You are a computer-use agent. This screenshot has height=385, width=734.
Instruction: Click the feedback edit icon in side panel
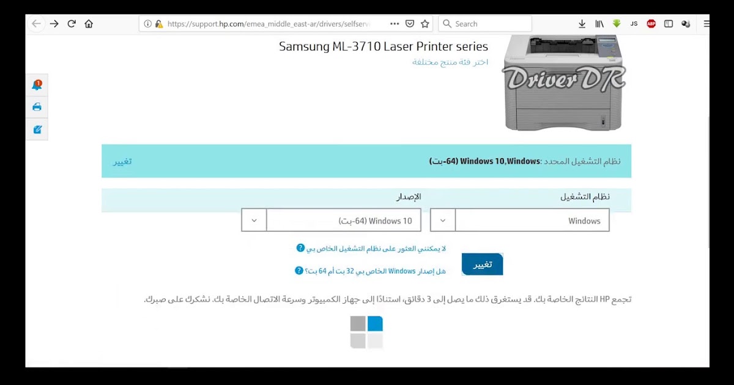coord(37,130)
